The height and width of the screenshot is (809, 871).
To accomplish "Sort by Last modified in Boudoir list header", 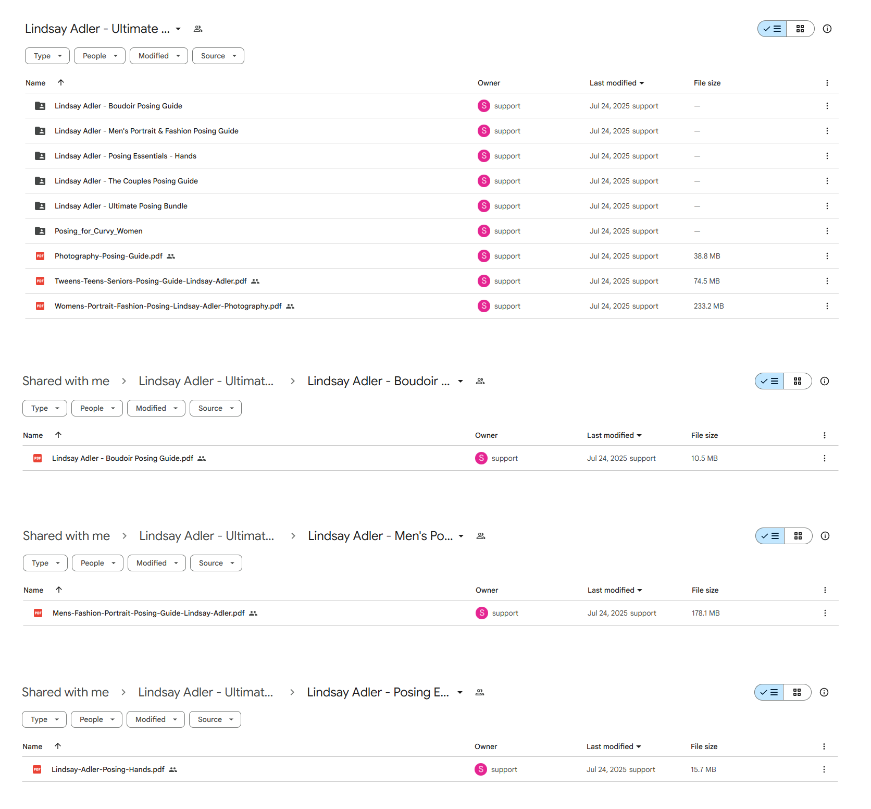I will (x=614, y=435).
